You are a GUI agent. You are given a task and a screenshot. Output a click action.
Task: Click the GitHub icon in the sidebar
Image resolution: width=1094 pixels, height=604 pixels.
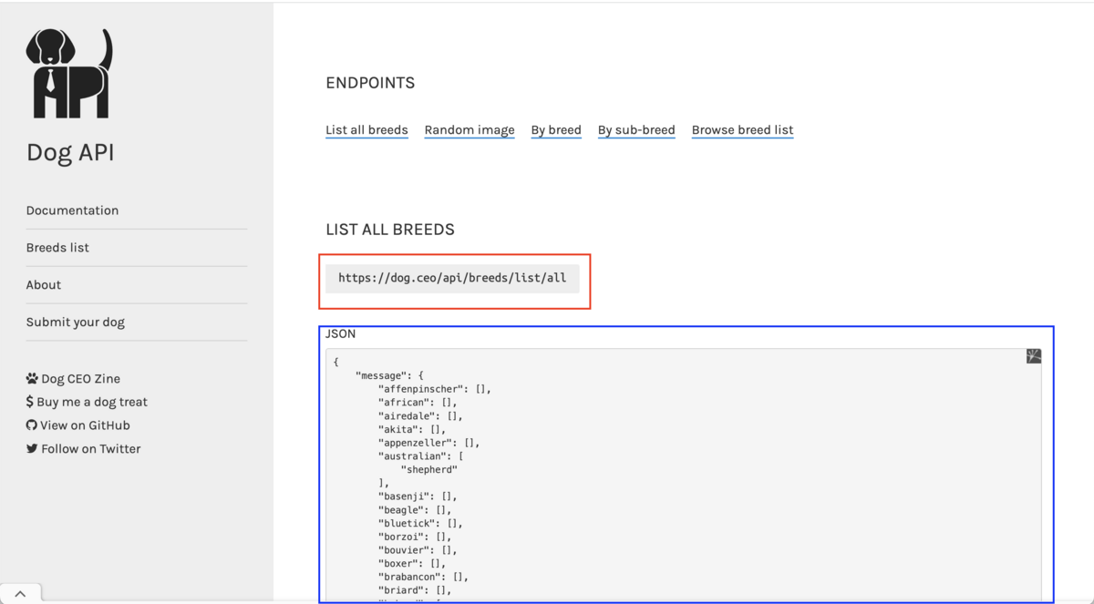pos(32,425)
